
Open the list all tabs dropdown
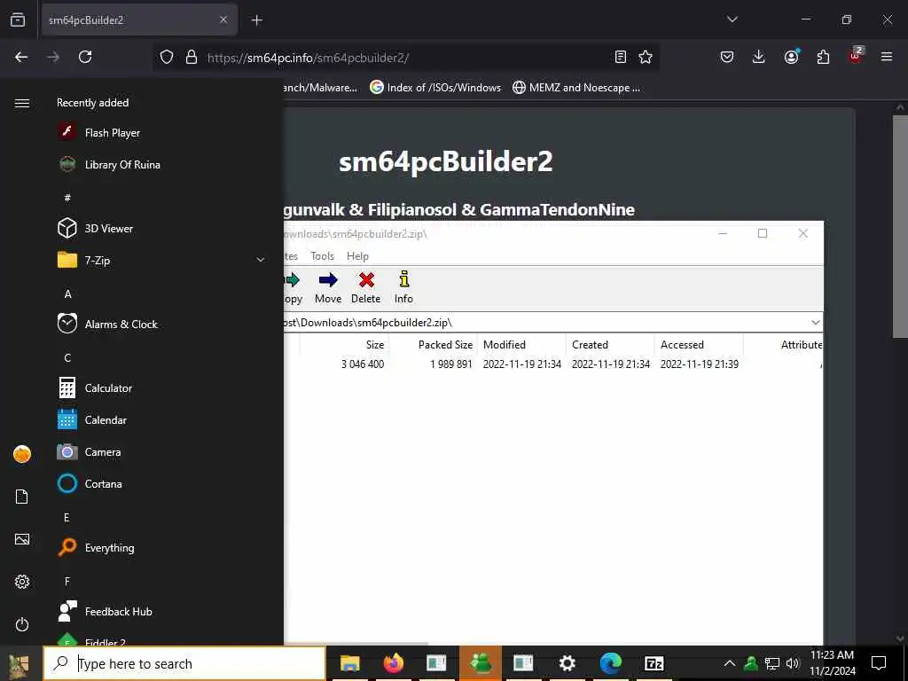pos(732,20)
